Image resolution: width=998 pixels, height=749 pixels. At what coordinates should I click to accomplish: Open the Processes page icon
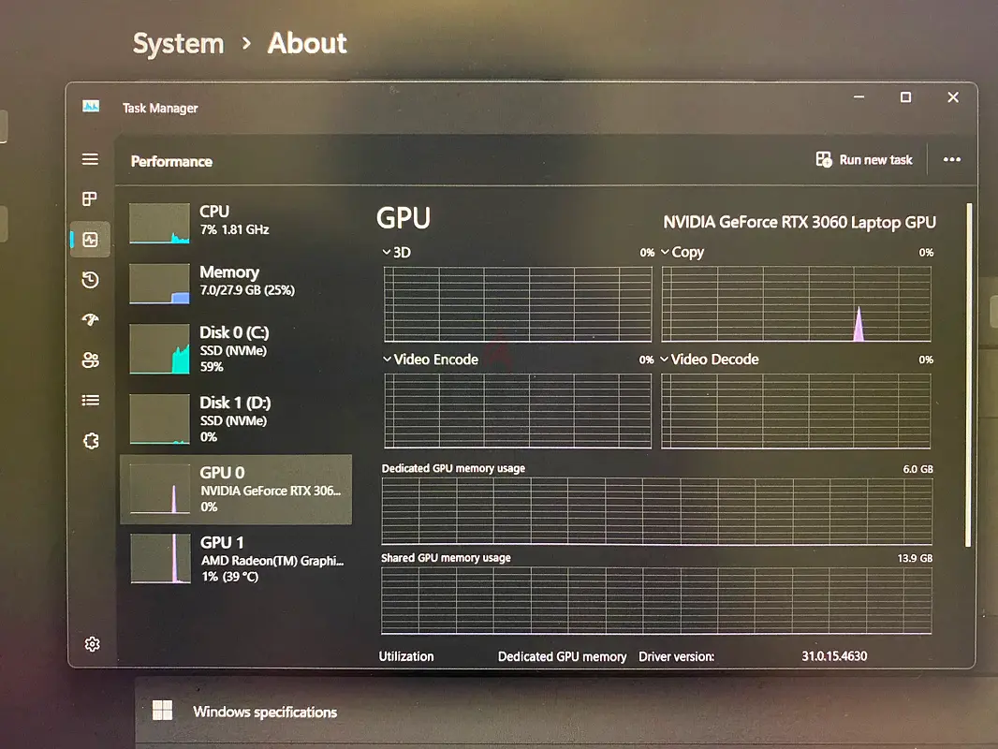90,199
